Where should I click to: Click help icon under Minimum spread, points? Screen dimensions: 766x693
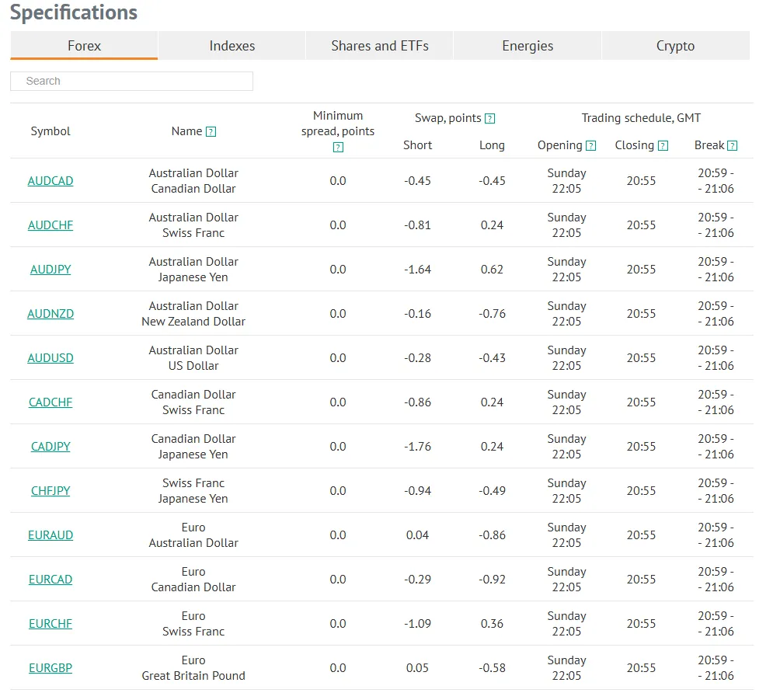point(338,148)
